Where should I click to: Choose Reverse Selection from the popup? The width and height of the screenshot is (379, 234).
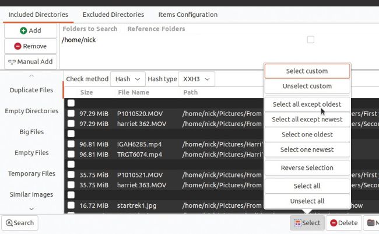[307, 168]
